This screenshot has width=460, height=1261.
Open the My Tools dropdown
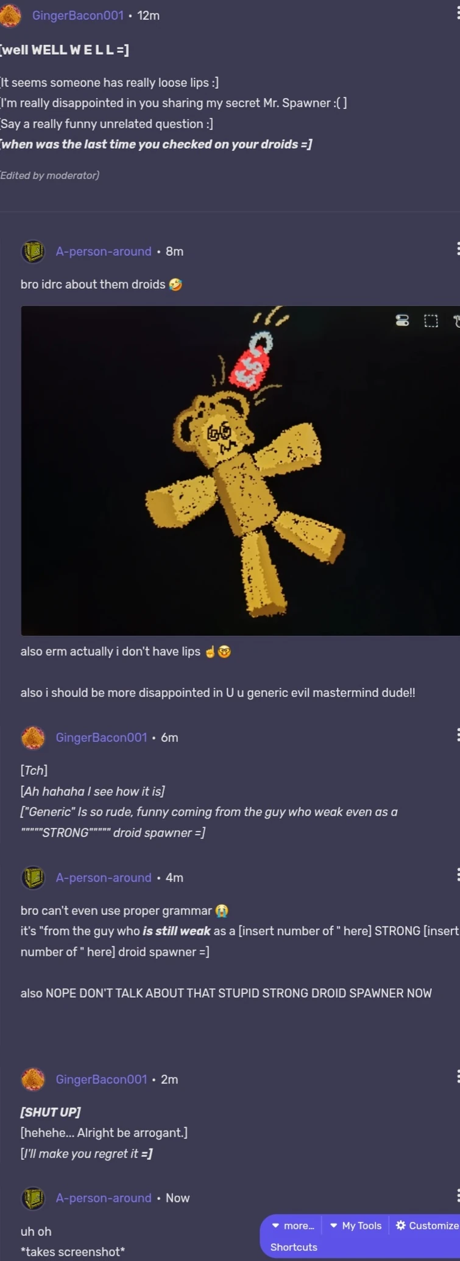pos(355,1226)
